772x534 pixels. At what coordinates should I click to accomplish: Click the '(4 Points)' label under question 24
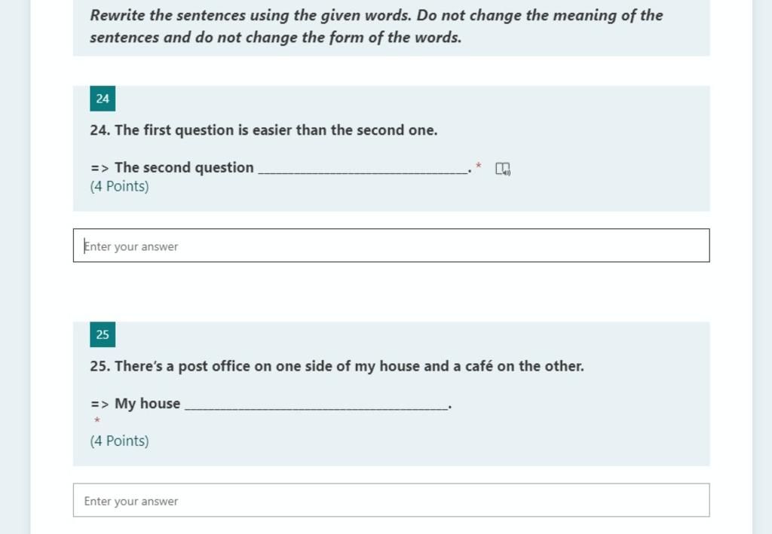[x=119, y=186]
